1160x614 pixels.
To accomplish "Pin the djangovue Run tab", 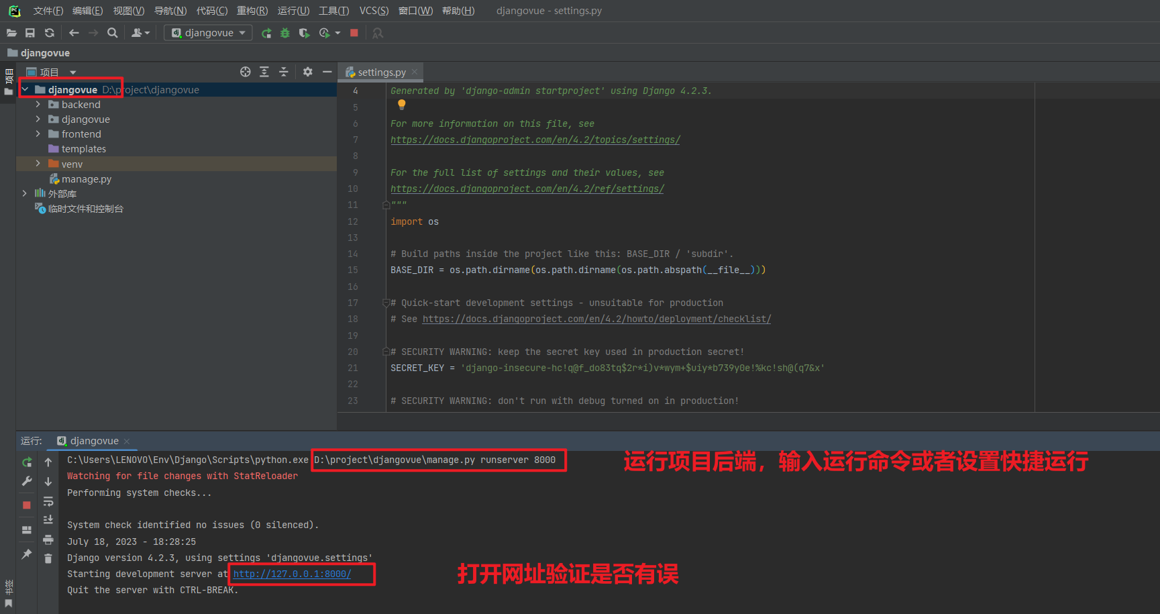I will (27, 554).
